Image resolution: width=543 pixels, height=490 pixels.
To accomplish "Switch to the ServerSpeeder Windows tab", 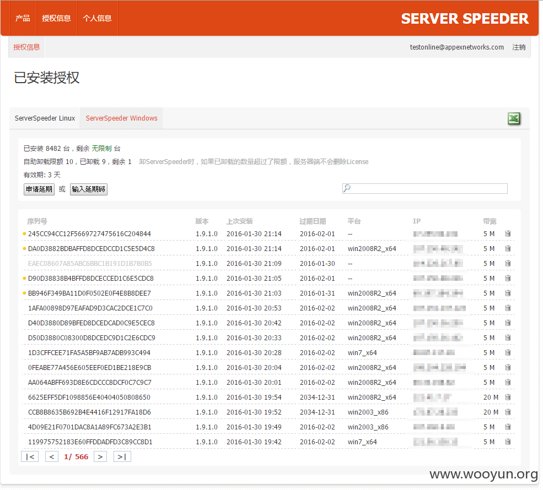I will click(121, 118).
